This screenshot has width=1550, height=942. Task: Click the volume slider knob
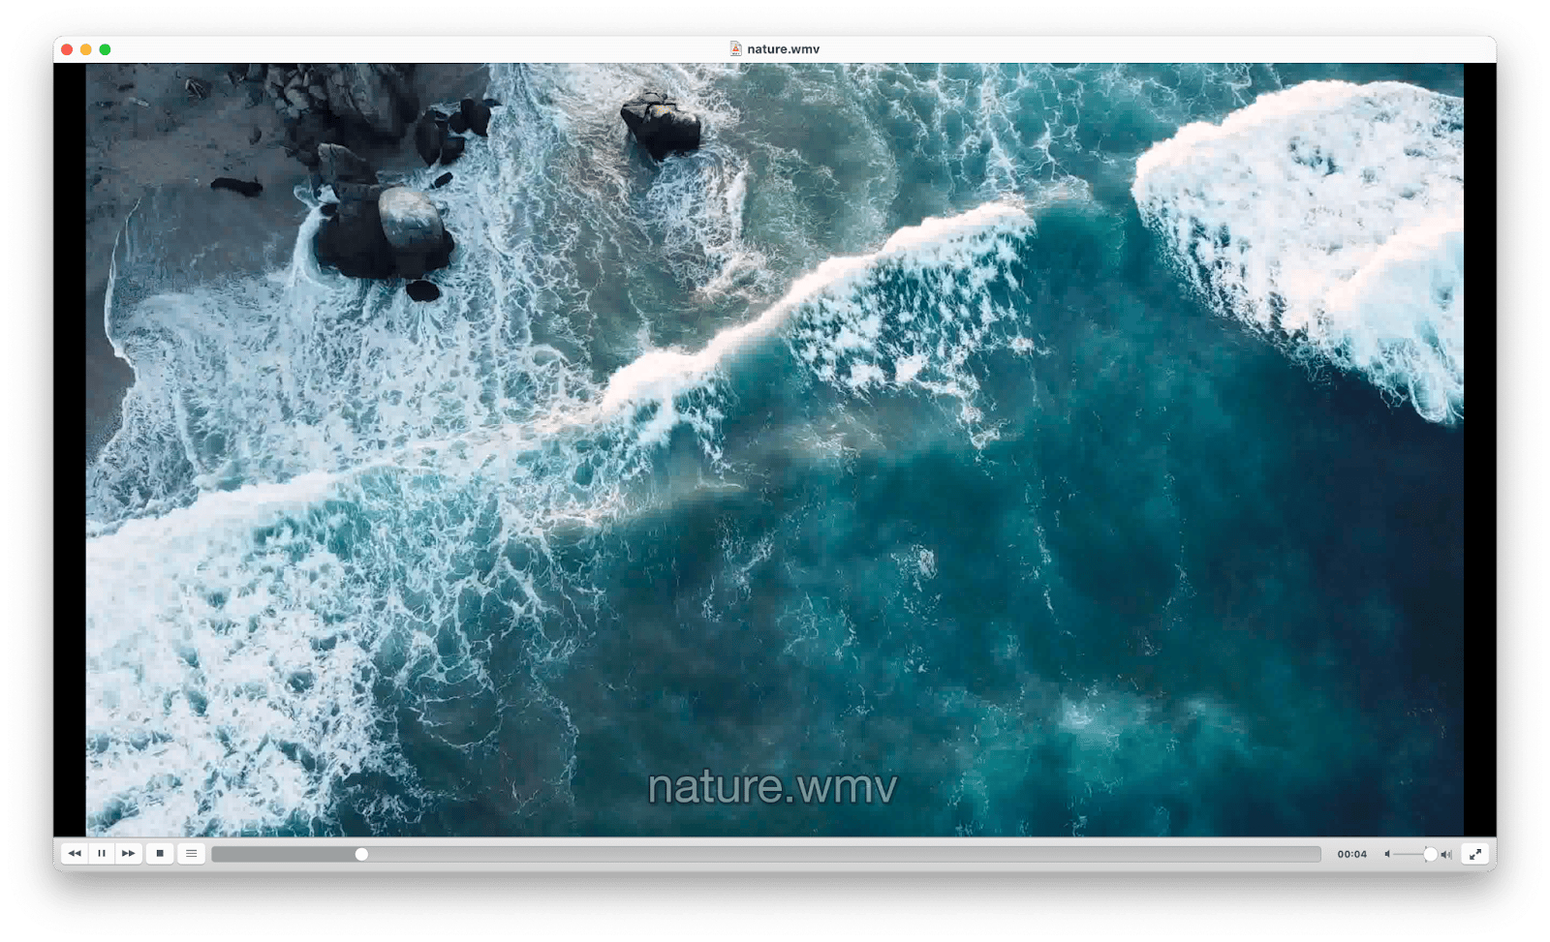click(x=1430, y=854)
